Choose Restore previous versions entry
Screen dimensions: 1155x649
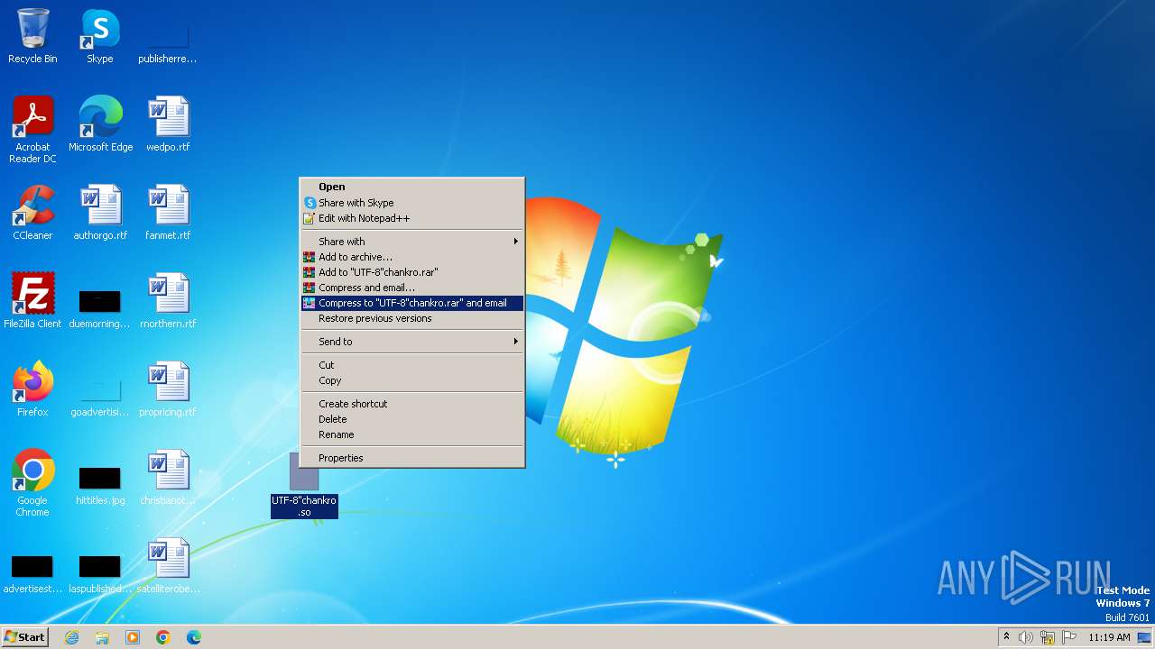412,318
